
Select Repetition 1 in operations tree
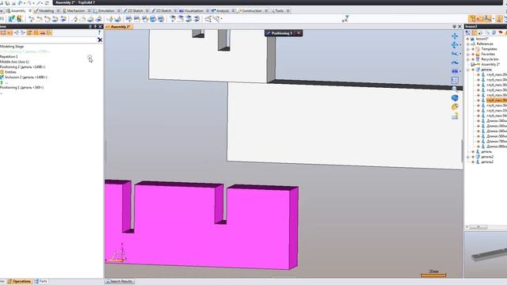pyautogui.click(x=9, y=56)
